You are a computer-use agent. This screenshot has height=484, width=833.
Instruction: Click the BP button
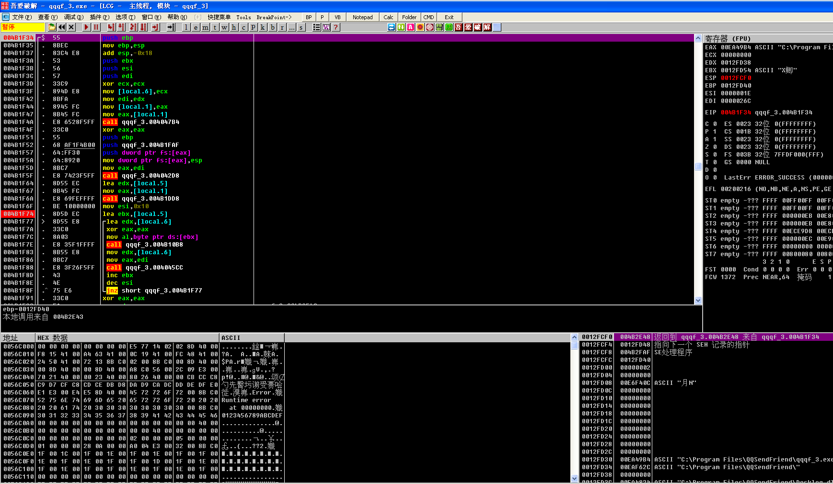coord(309,17)
